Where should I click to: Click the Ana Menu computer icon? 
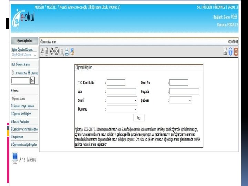pos(15,158)
